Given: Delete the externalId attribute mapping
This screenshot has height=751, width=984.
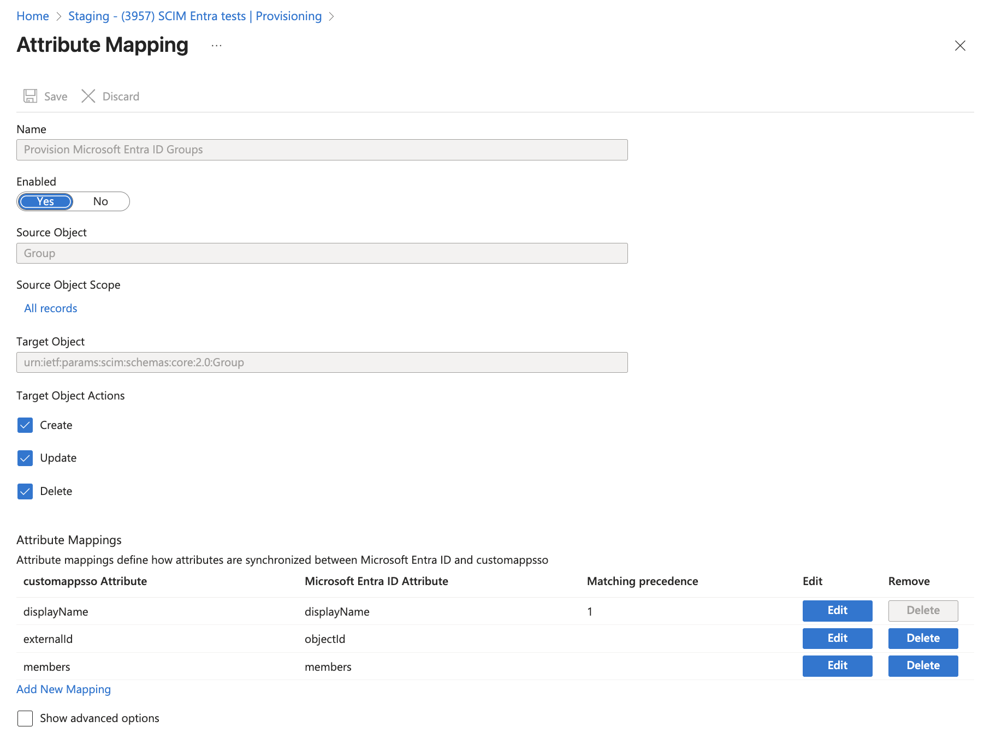Looking at the screenshot, I should pos(923,638).
